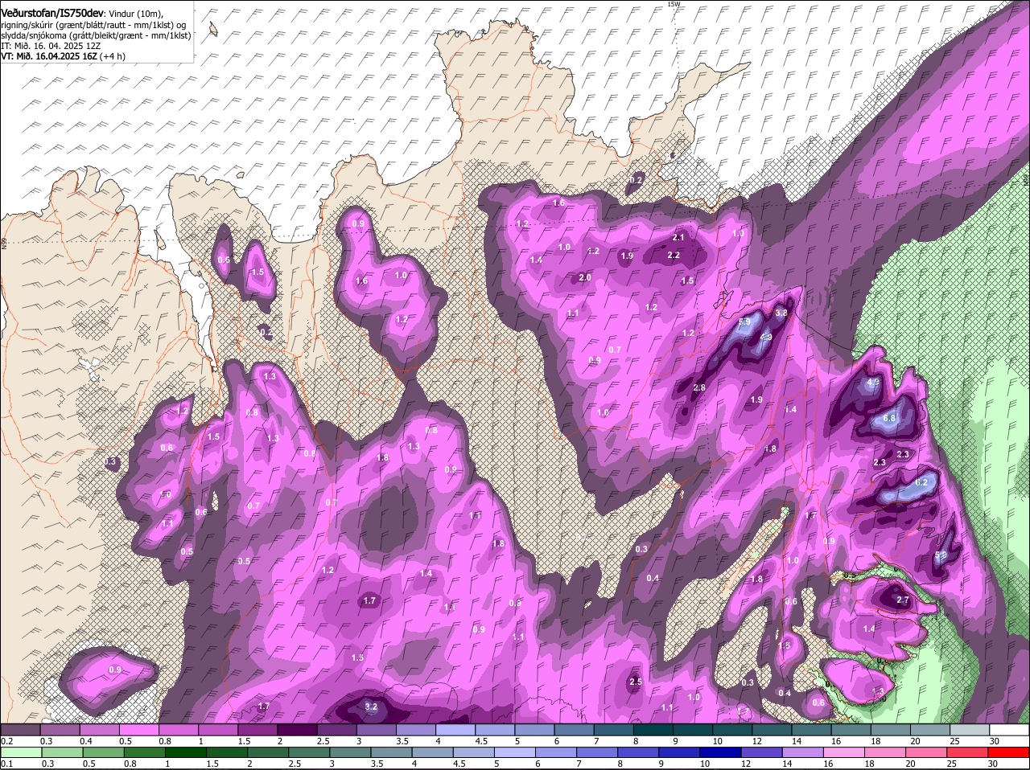Select the blue rain legend swatch labeled 7
Image resolution: width=1030 pixels, height=770 pixels.
(x=598, y=753)
